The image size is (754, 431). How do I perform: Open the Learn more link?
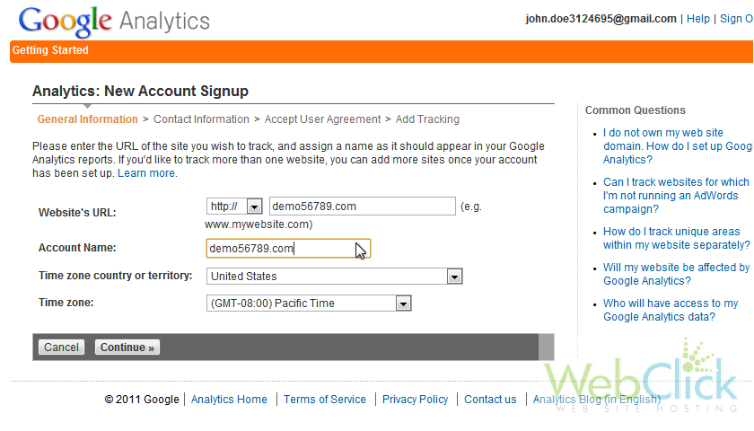click(x=147, y=173)
